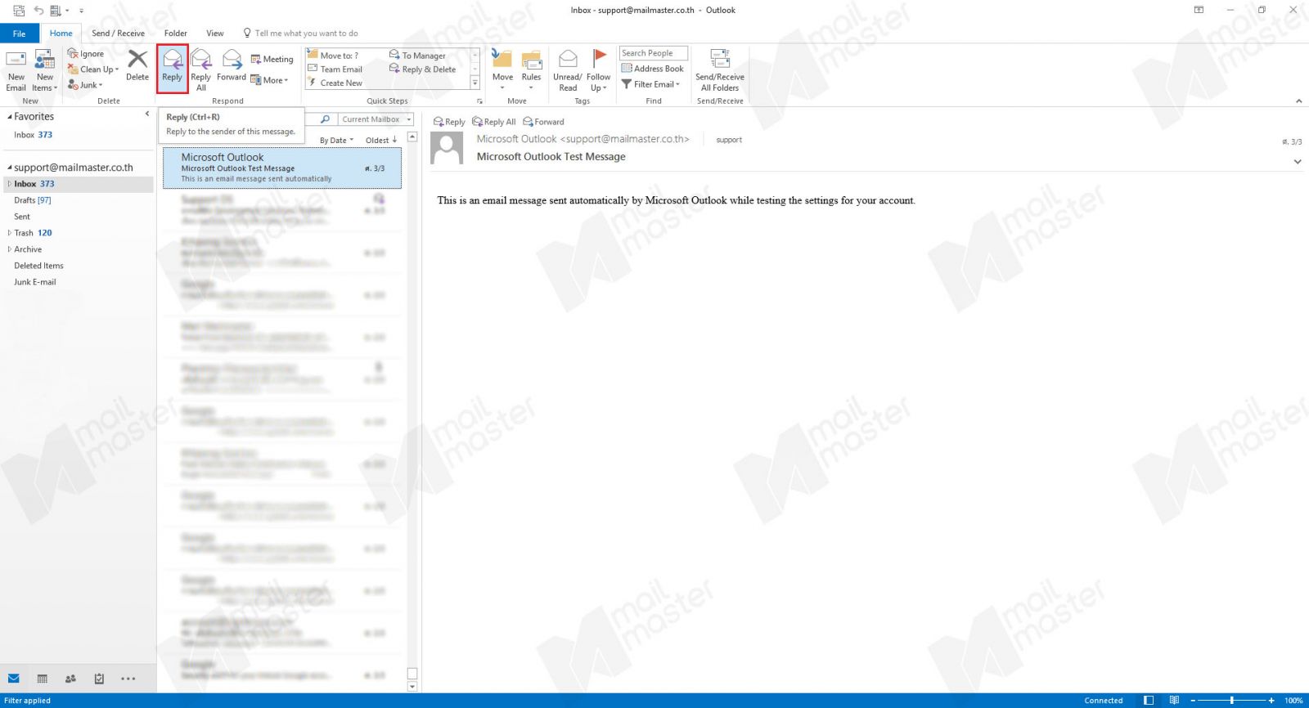1309x708 pixels.
Task: Open the Sent folder
Action: [x=22, y=217]
